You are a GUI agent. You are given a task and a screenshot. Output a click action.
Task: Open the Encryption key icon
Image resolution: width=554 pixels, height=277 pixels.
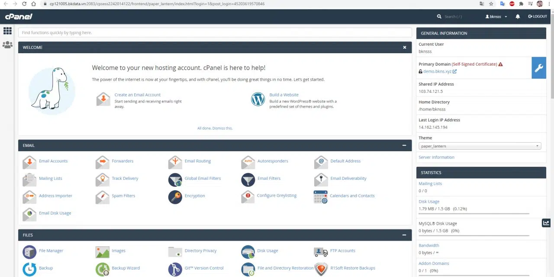pyautogui.click(x=175, y=197)
